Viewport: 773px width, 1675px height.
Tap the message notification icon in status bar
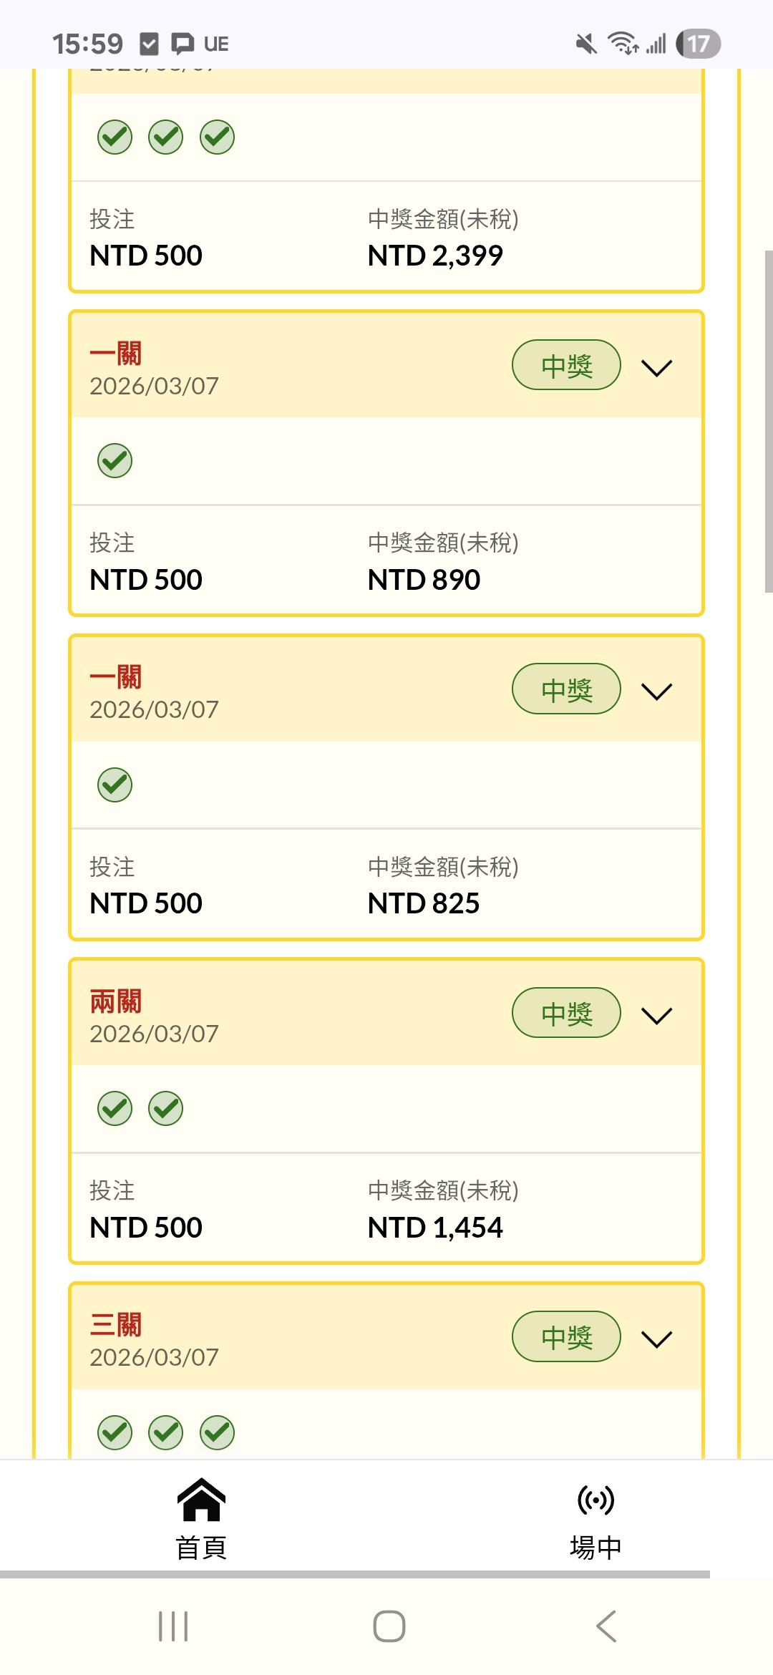click(183, 44)
